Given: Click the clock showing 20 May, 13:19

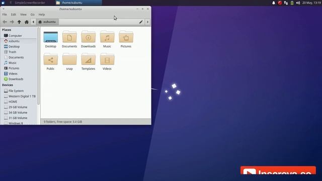Looking at the screenshot, I should 311,3.
